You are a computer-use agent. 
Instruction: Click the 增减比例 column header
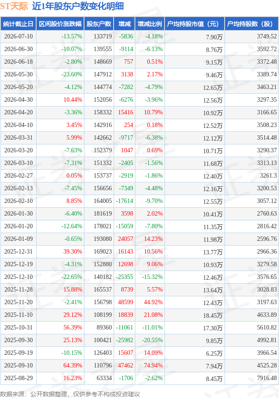click(x=150, y=24)
